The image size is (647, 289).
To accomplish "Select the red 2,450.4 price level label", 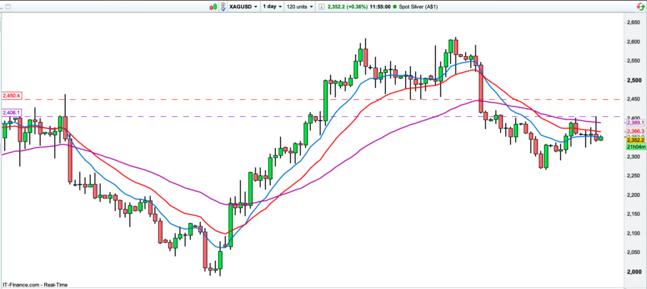I will [x=12, y=95].
